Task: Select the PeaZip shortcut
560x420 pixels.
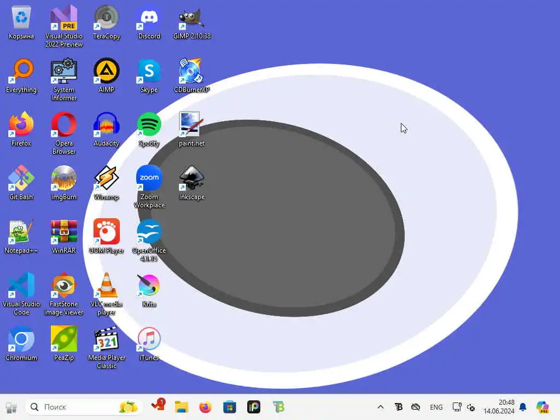Action: [64, 343]
